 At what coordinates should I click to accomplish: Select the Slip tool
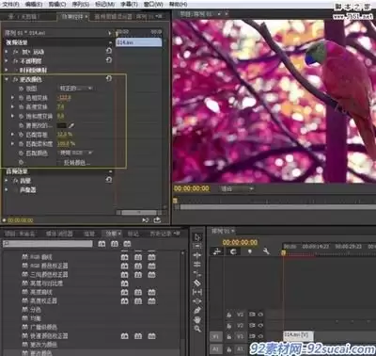pyautogui.click(x=197, y=292)
